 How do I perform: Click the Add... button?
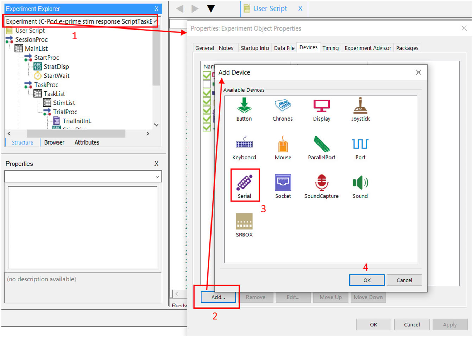tap(218, 297)
